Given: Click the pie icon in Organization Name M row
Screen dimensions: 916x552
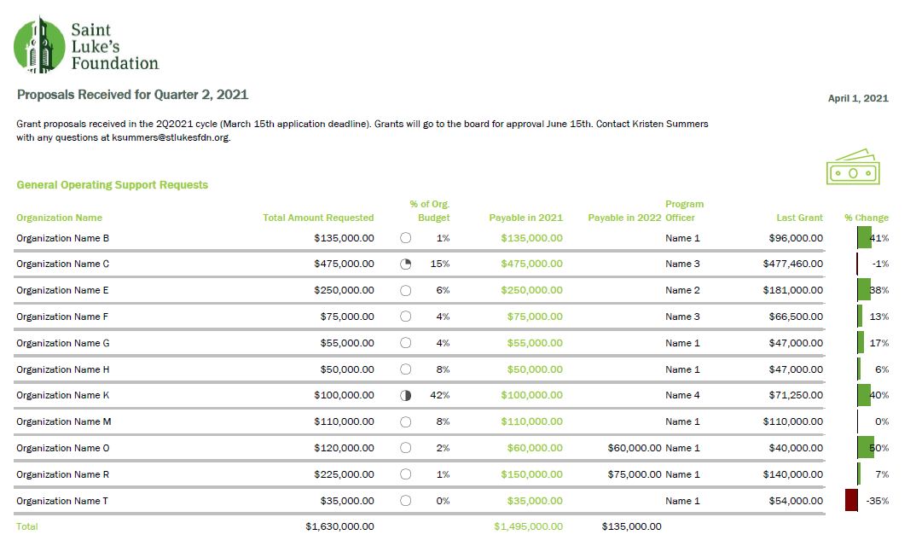Looking at the screenshot, I should click(405, 421).
